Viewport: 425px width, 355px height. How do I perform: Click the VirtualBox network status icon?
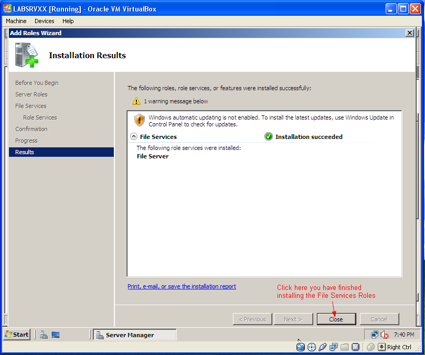tap(333, 347)
